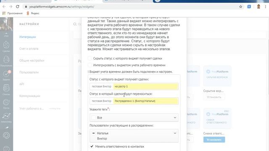Click the site padlock icon
269x151 pixels.
coord(26,7)
